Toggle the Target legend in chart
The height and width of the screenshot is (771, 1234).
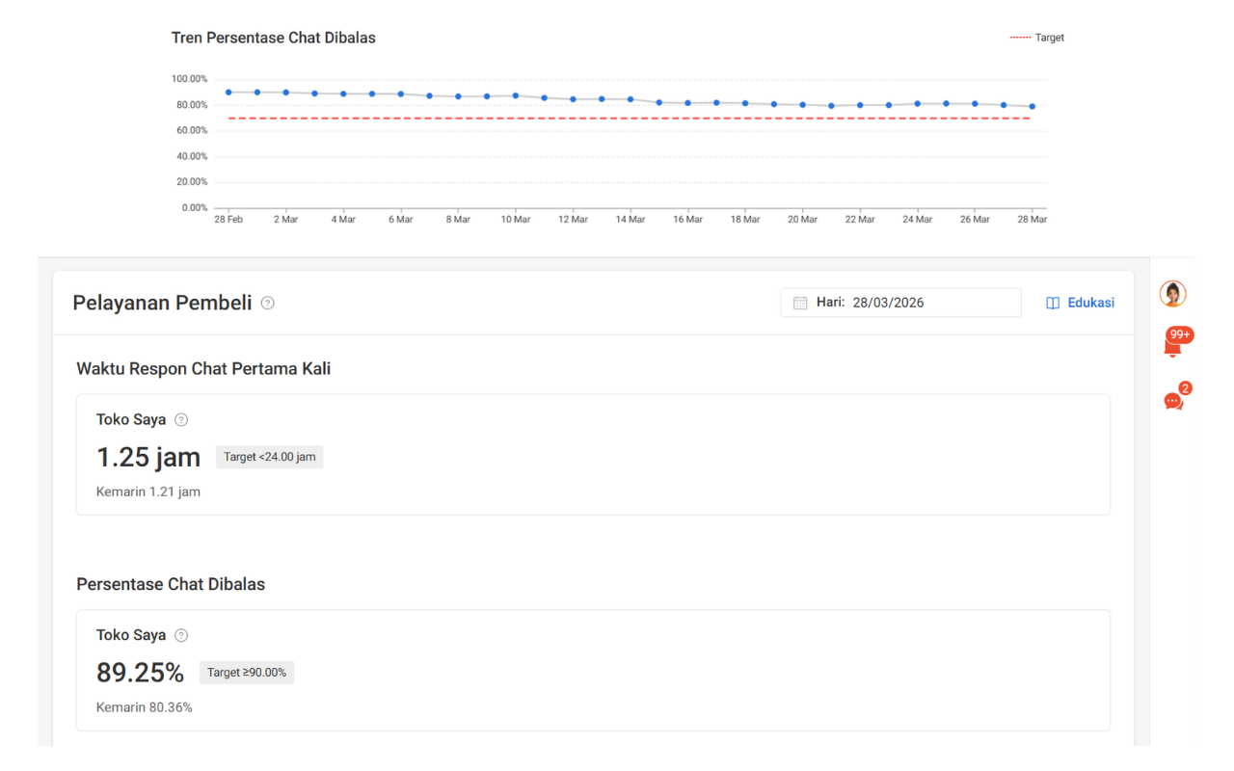pos(1037,38)
